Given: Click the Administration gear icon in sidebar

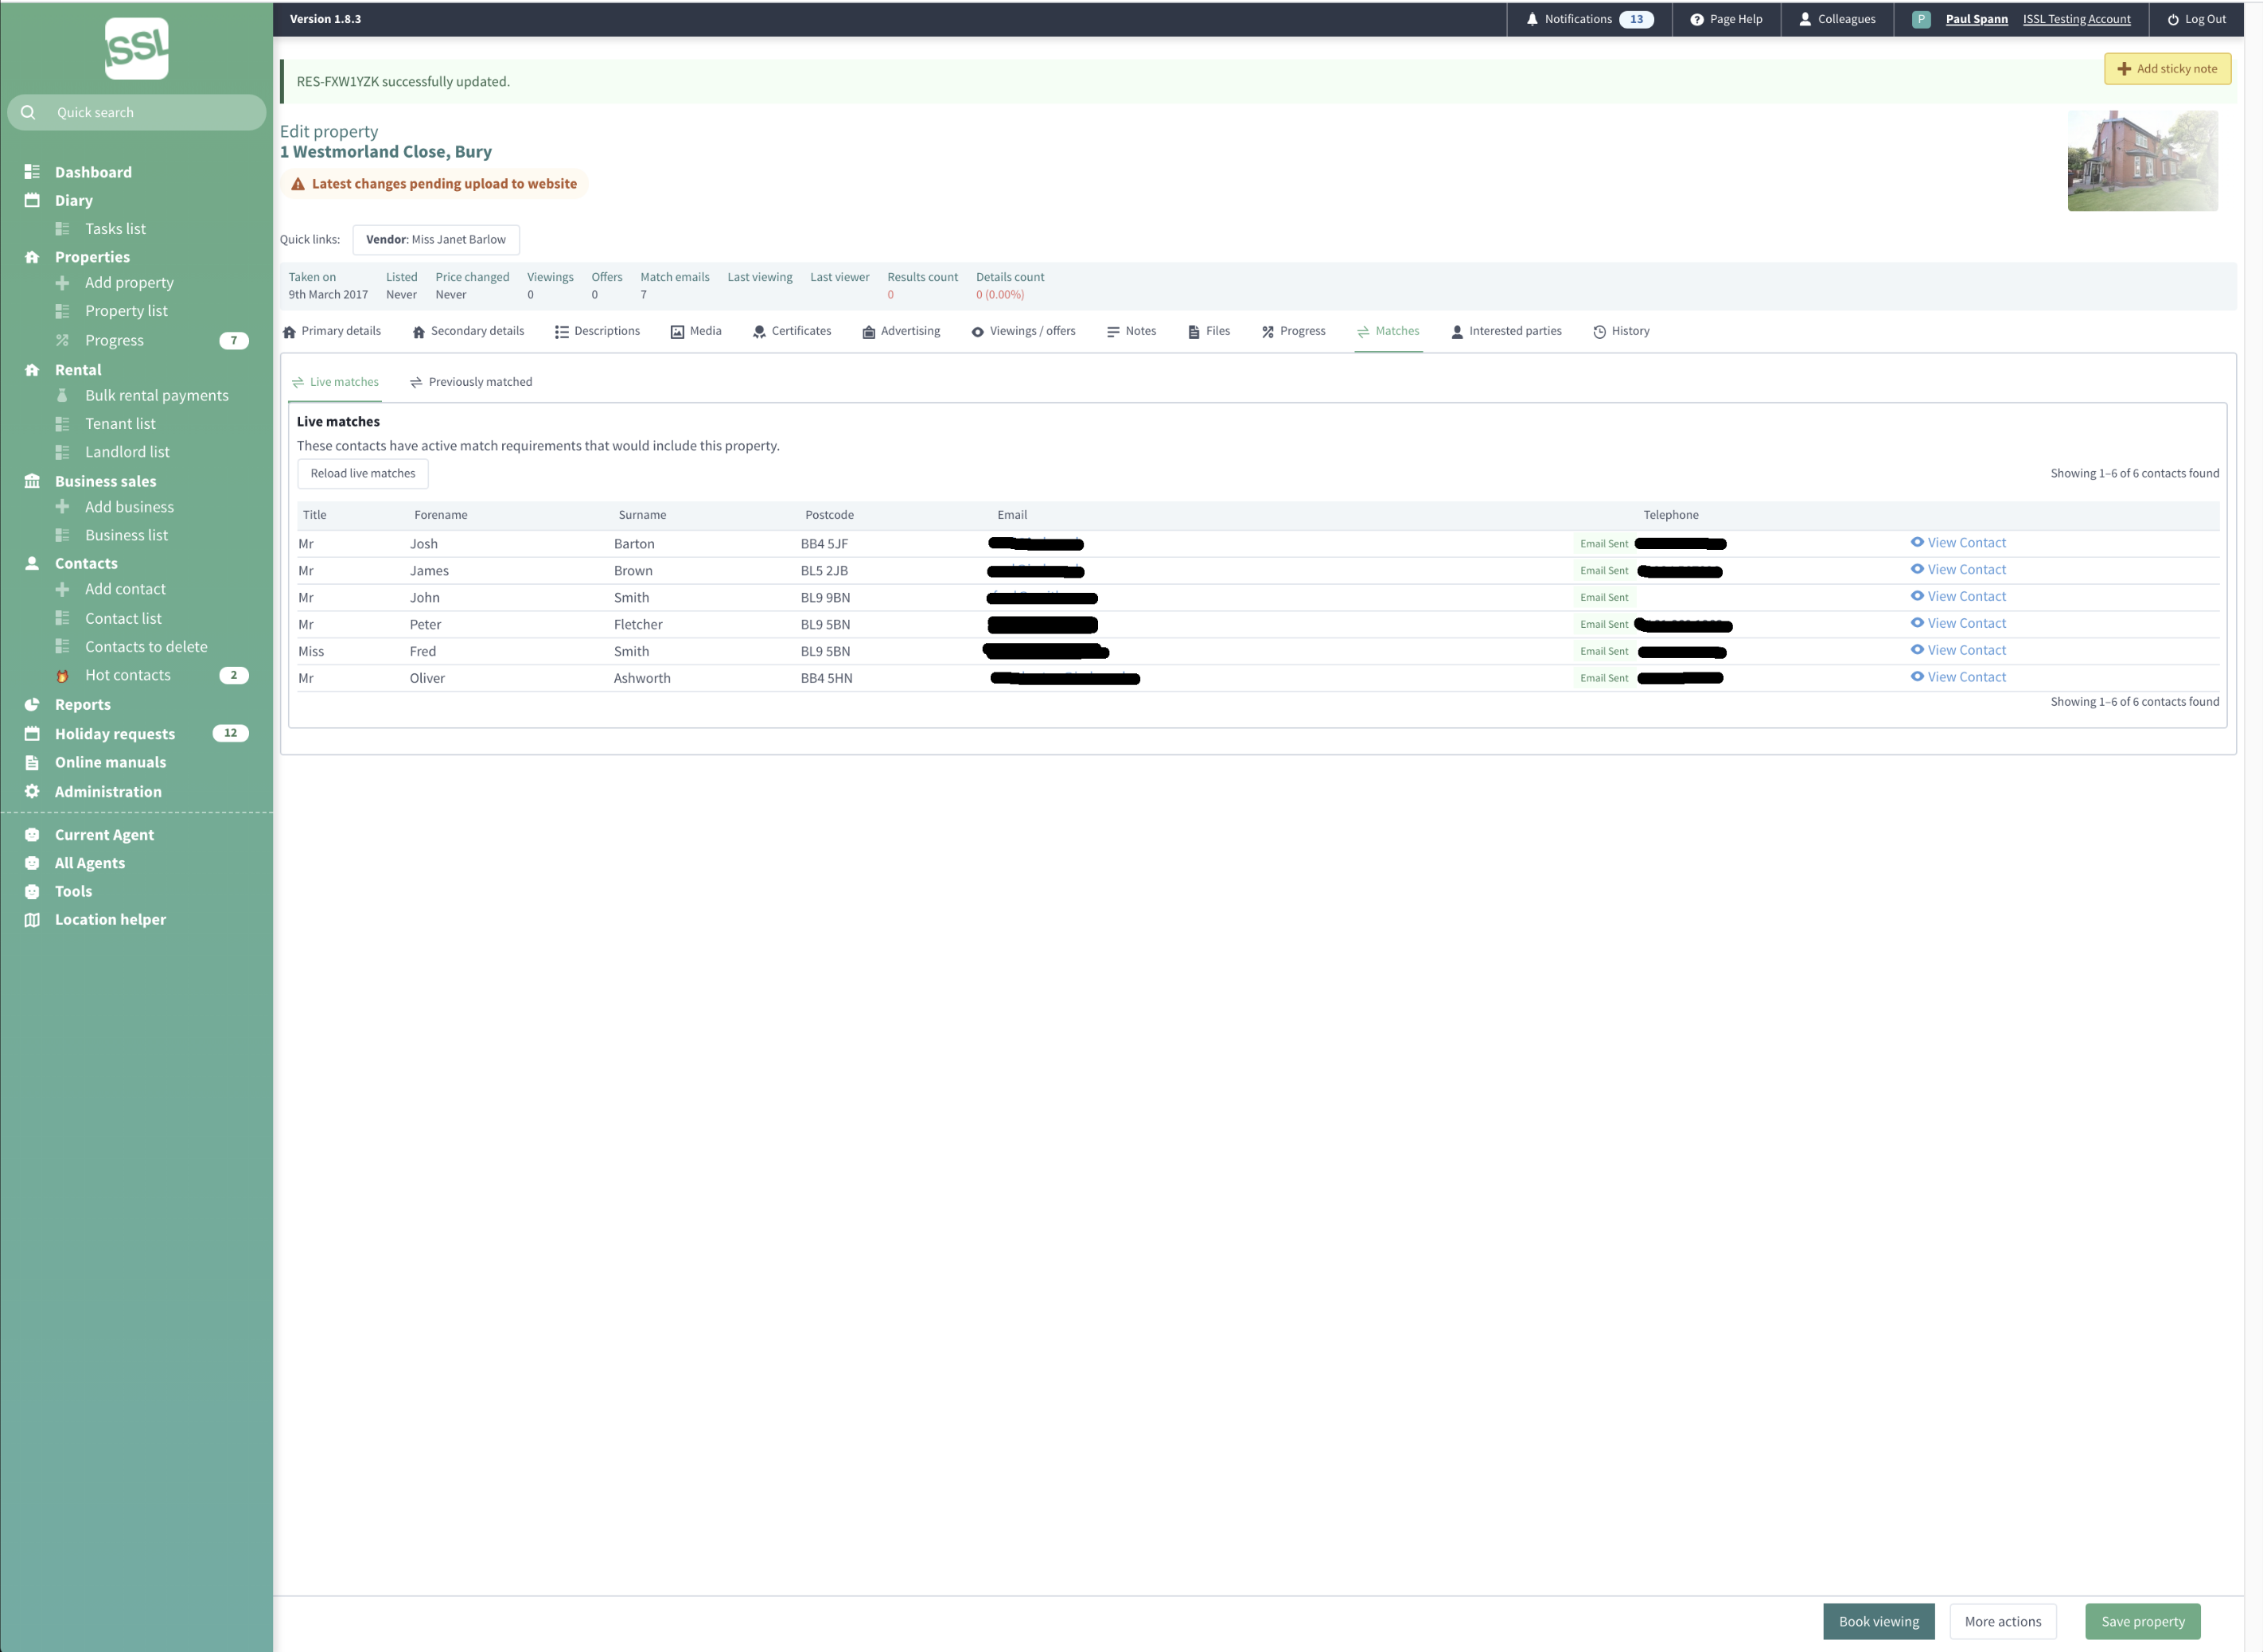Looking at the screenshot, I should [32, 792].
